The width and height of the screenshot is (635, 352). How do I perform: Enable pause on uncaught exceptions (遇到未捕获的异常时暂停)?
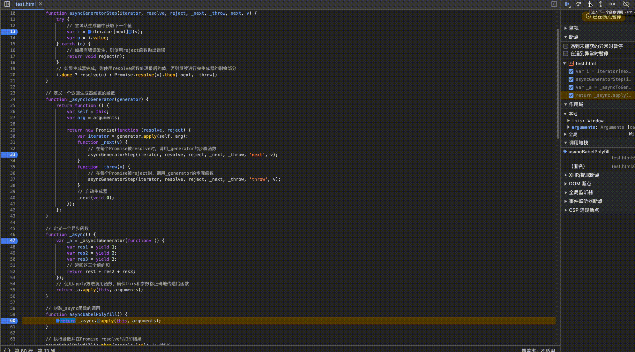[566, 46]
